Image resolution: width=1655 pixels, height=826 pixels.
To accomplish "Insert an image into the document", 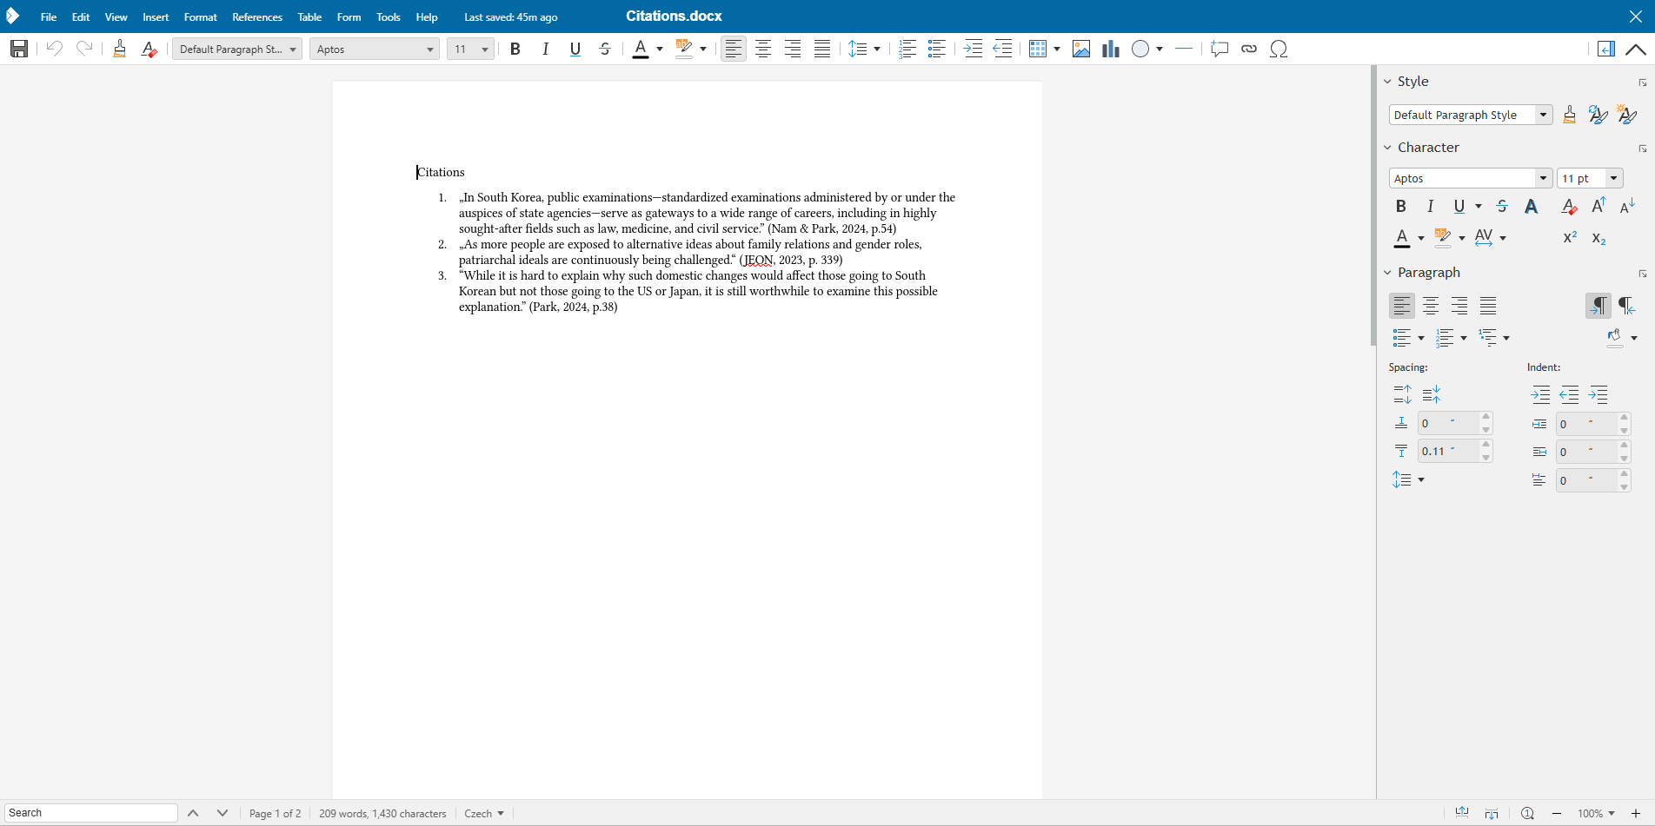I will point(1080,49).
